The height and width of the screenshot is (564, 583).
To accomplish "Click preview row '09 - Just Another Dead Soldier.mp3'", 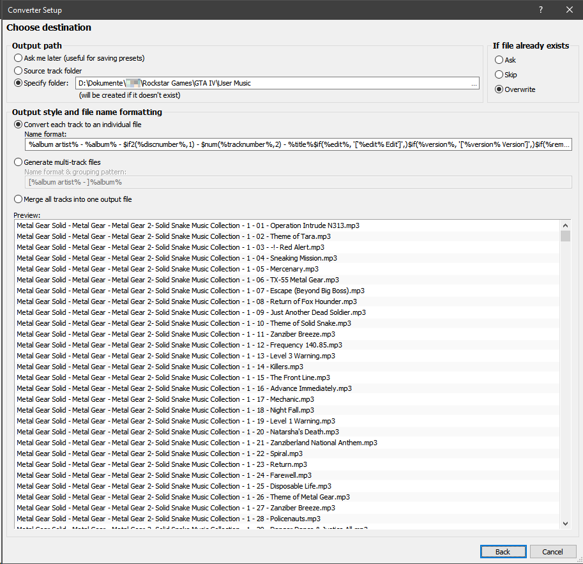I will point(287,312).
